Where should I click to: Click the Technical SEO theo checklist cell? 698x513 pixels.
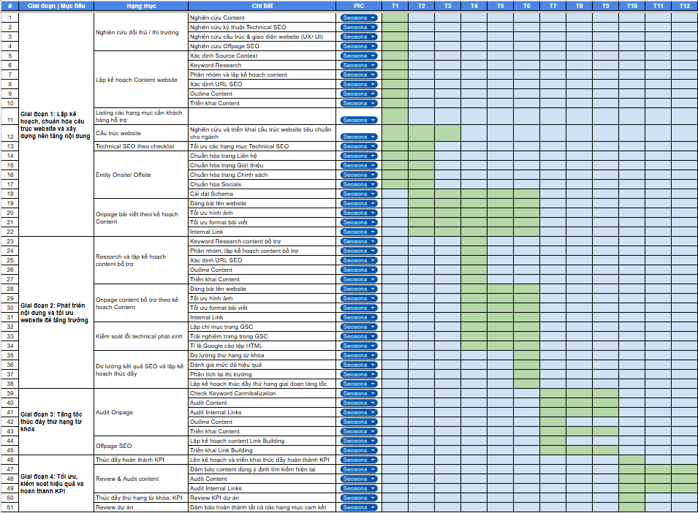(x=141, y=146)
